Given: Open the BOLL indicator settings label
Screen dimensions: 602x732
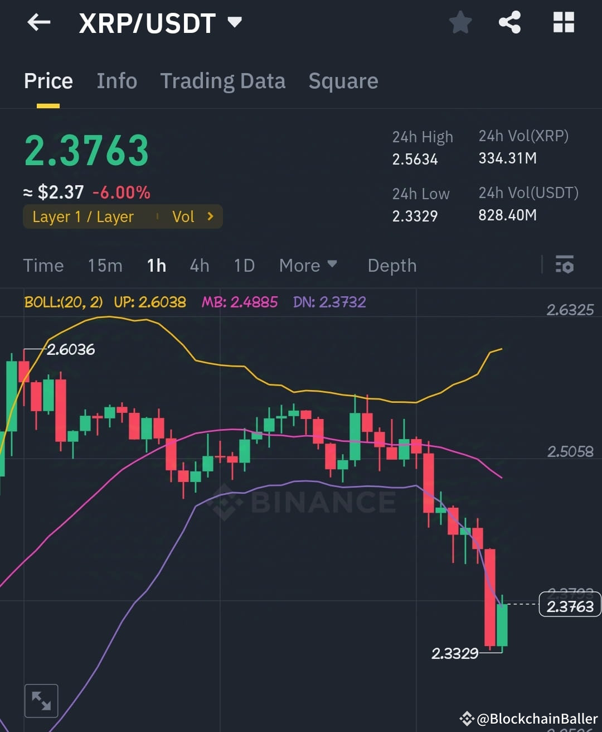Looking at the screenshot, I should [62, 302].
